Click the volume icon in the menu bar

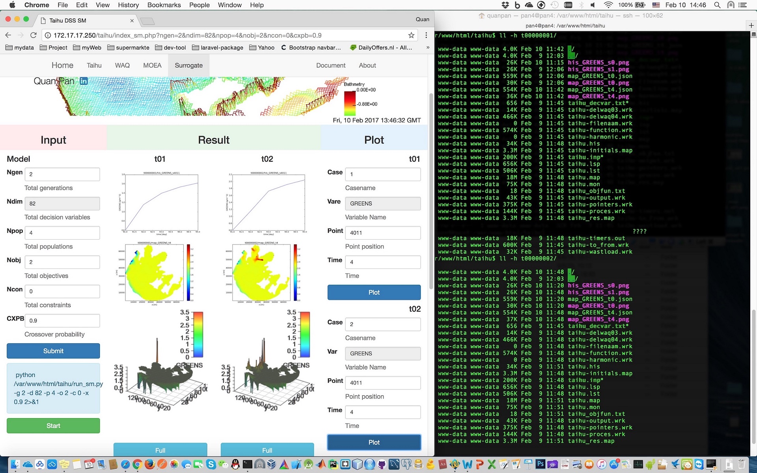pyautogui.click(x=593, y=5)
